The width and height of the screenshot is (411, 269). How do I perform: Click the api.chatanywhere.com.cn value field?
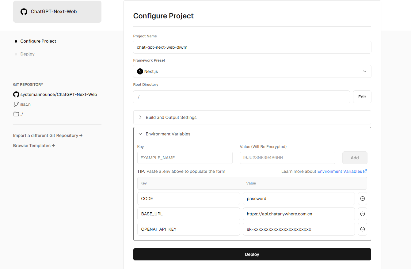pyautogui.click(x=299, y=214)
